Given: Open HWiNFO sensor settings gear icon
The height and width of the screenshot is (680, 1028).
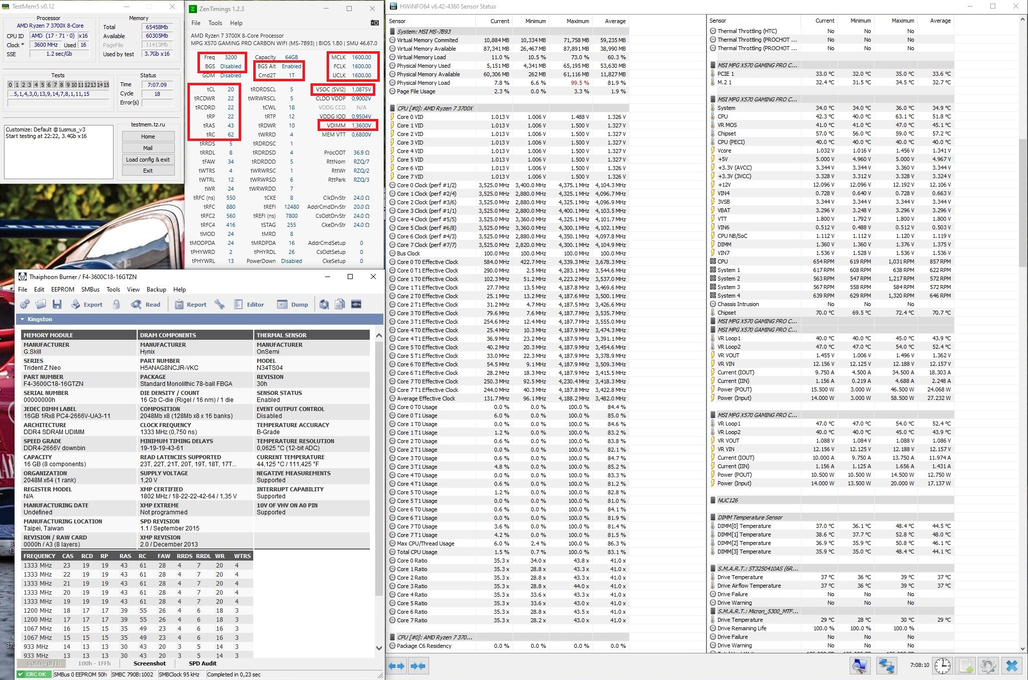Looking at the screenshot, I should tap(988, 666).
